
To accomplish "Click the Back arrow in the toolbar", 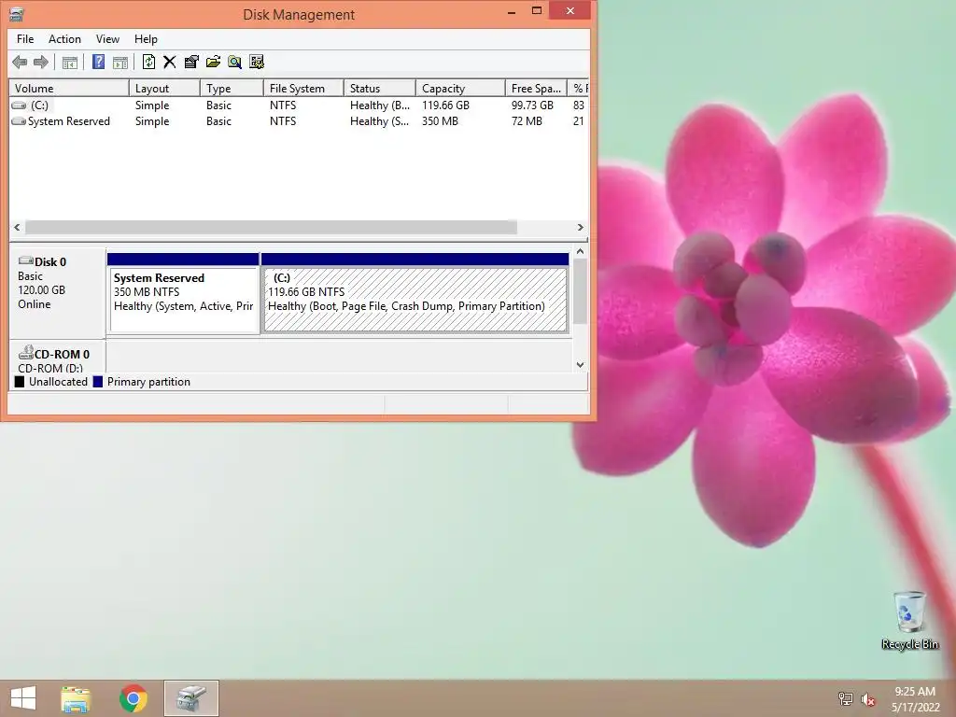I will pos(20,62).
